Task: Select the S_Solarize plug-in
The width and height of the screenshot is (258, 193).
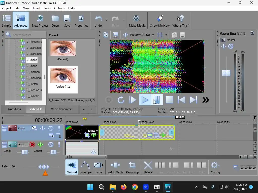Action: [x=33, y=96]
